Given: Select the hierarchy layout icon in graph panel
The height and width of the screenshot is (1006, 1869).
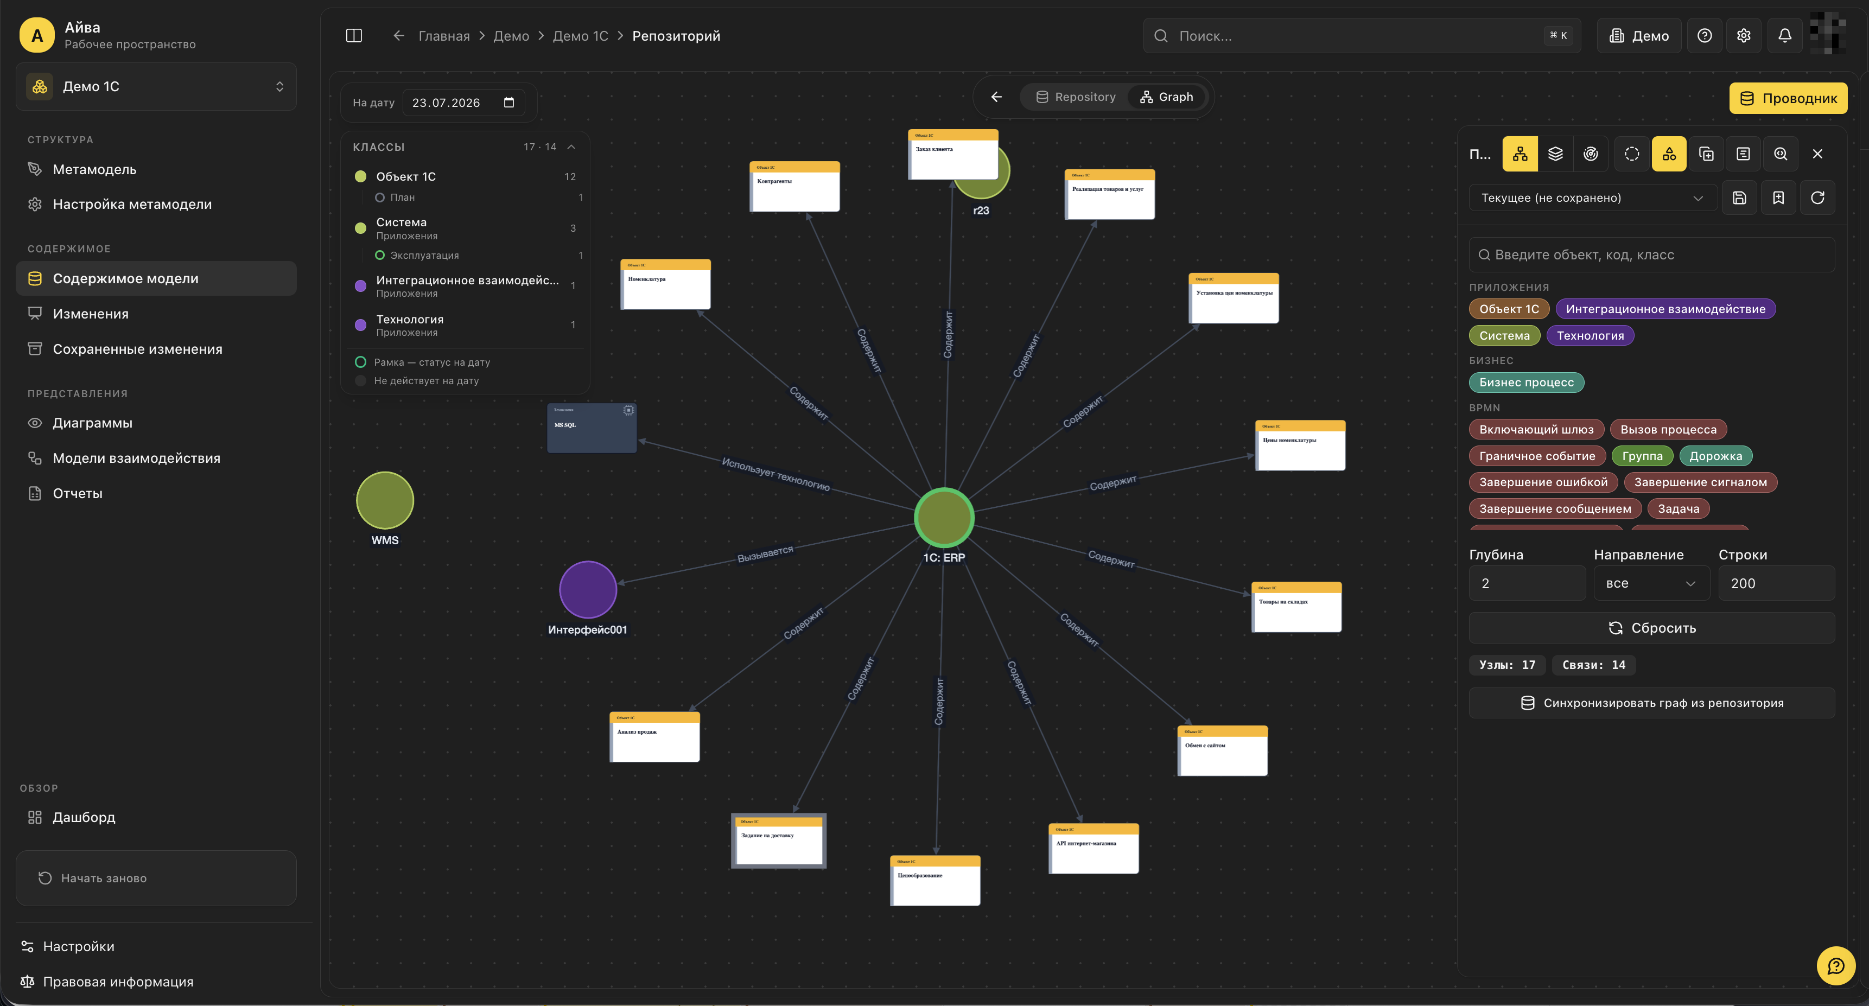Looking at the screenshot, I should click(x=1520, y=154).
